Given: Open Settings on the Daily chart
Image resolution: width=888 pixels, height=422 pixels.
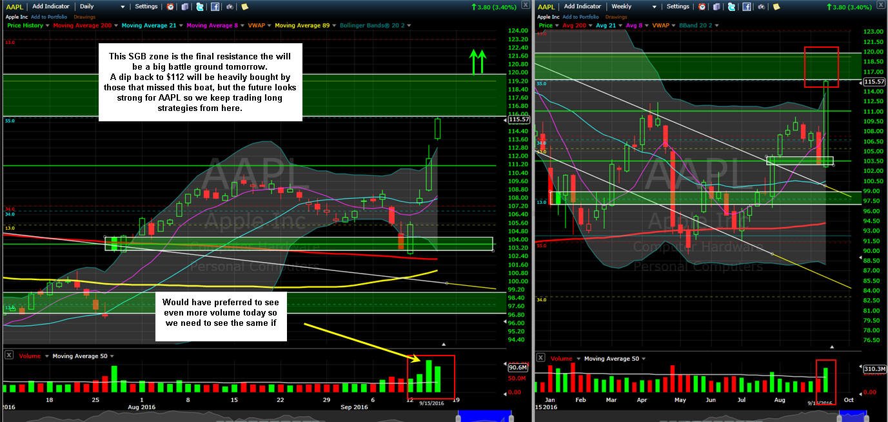Looking at the screenshot, I should tap(146, 6).
